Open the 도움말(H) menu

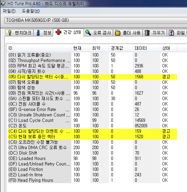tap(31, 11)
